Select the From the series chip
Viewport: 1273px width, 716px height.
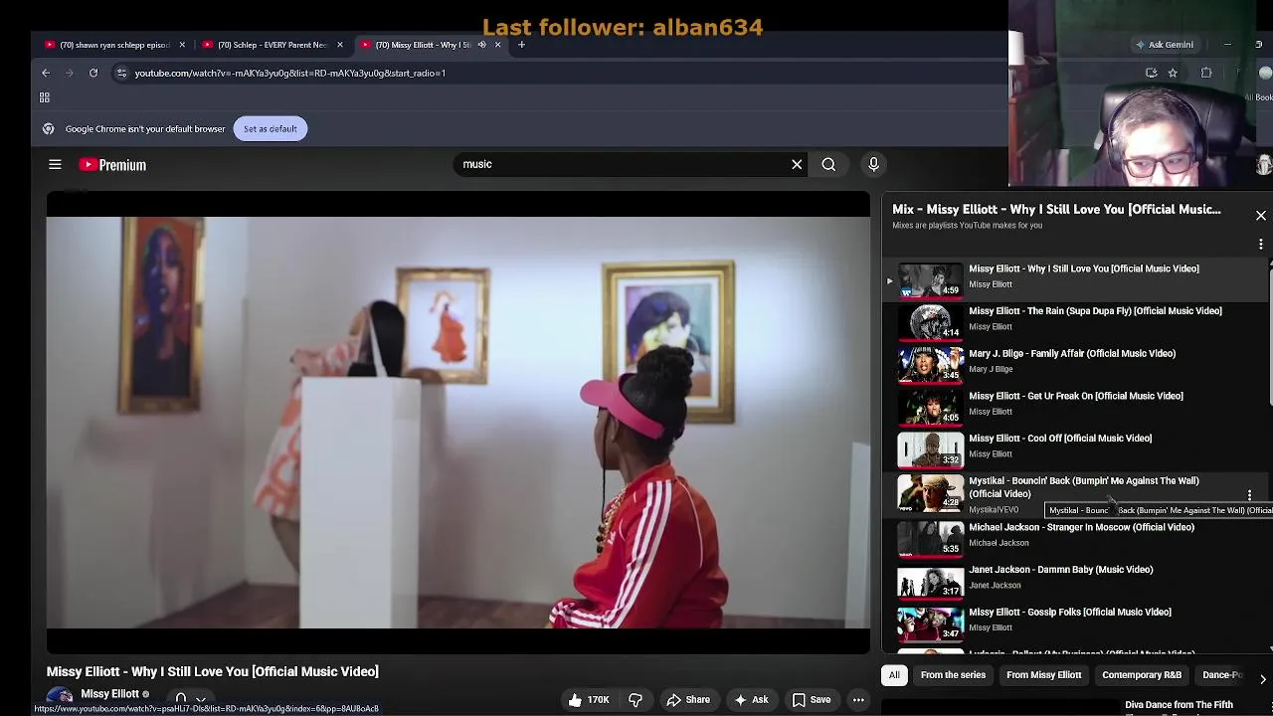tap(953, 675)
